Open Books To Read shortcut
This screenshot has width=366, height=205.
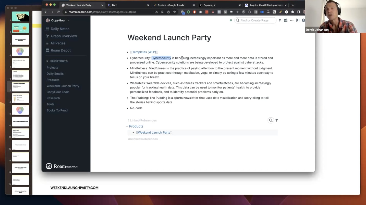[57, 110]
